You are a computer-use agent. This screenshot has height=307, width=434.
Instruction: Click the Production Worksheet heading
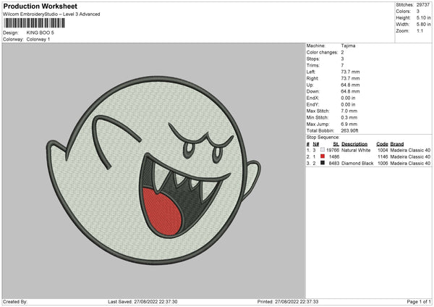pos(40,7)
